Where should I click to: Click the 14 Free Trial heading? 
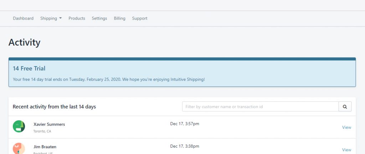(x=29, y=69)
